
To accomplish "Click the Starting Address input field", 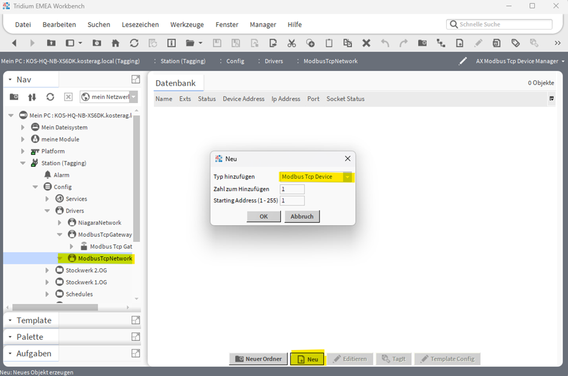I will coord(292,201).
